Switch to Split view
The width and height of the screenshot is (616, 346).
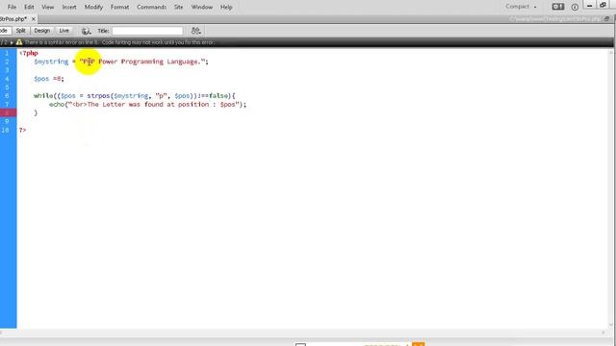click(20, 31)
